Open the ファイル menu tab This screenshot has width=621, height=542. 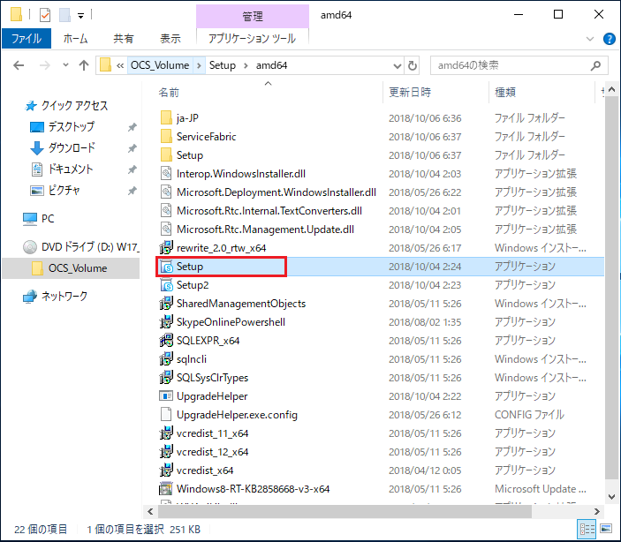(27, 39)
